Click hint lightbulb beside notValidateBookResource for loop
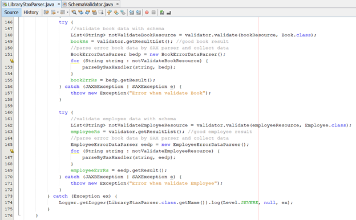The image size is (356, 220). (11, 61)
